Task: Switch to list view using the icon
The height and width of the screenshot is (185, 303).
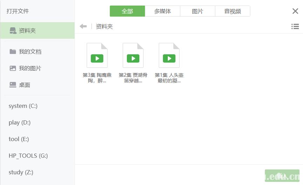Action: pyautogui.click(x=295, y=27)
